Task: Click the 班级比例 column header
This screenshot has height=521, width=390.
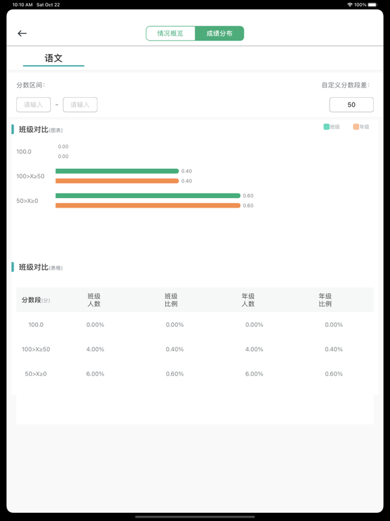Action: pyautogui.click(x=171, y=300)
